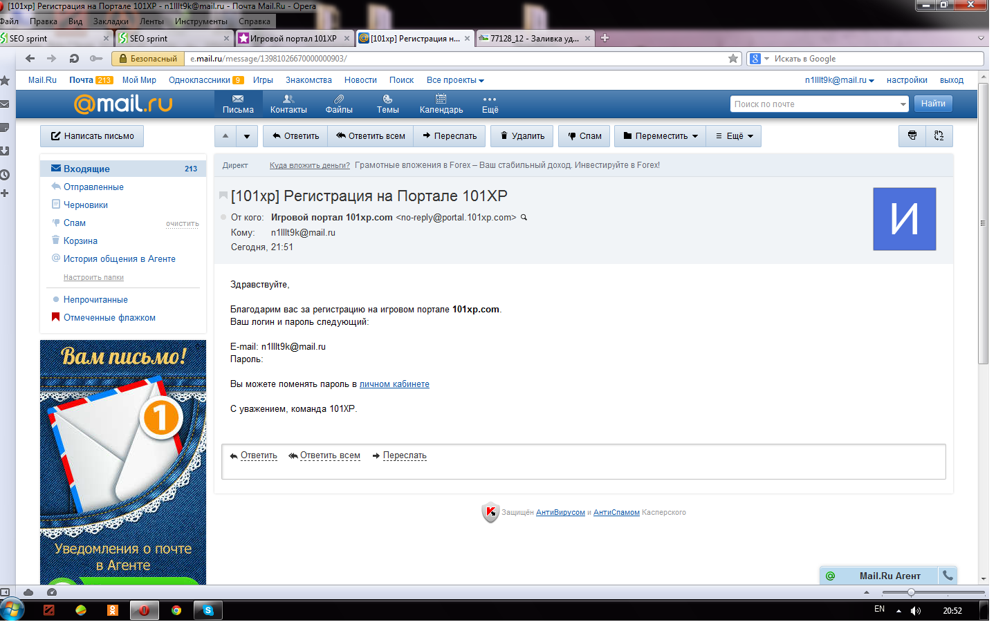The image size is (996, 622).
Task: Open the Все проекты dropdown
Action: point(455,80)
